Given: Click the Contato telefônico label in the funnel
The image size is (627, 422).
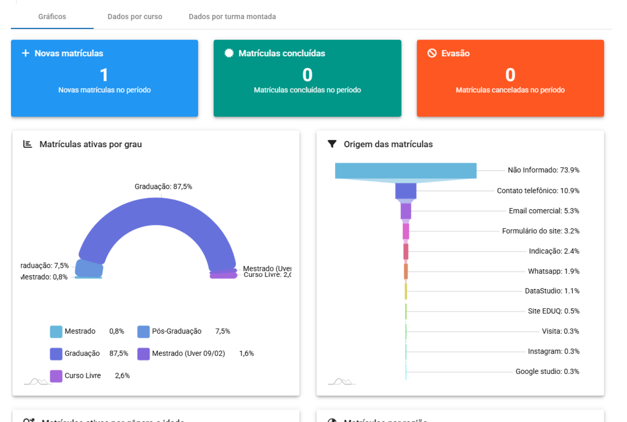Looking at the screenshot, I should (x=538, y=191).
